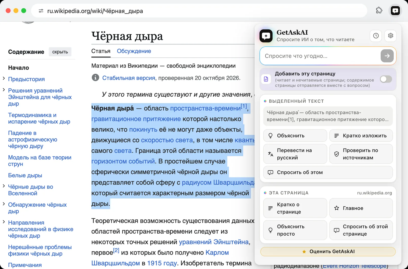This screenshot has width=408, height=269.
Task: Toggle the Добавить эту страницу switch
Action: click(386, 79)
